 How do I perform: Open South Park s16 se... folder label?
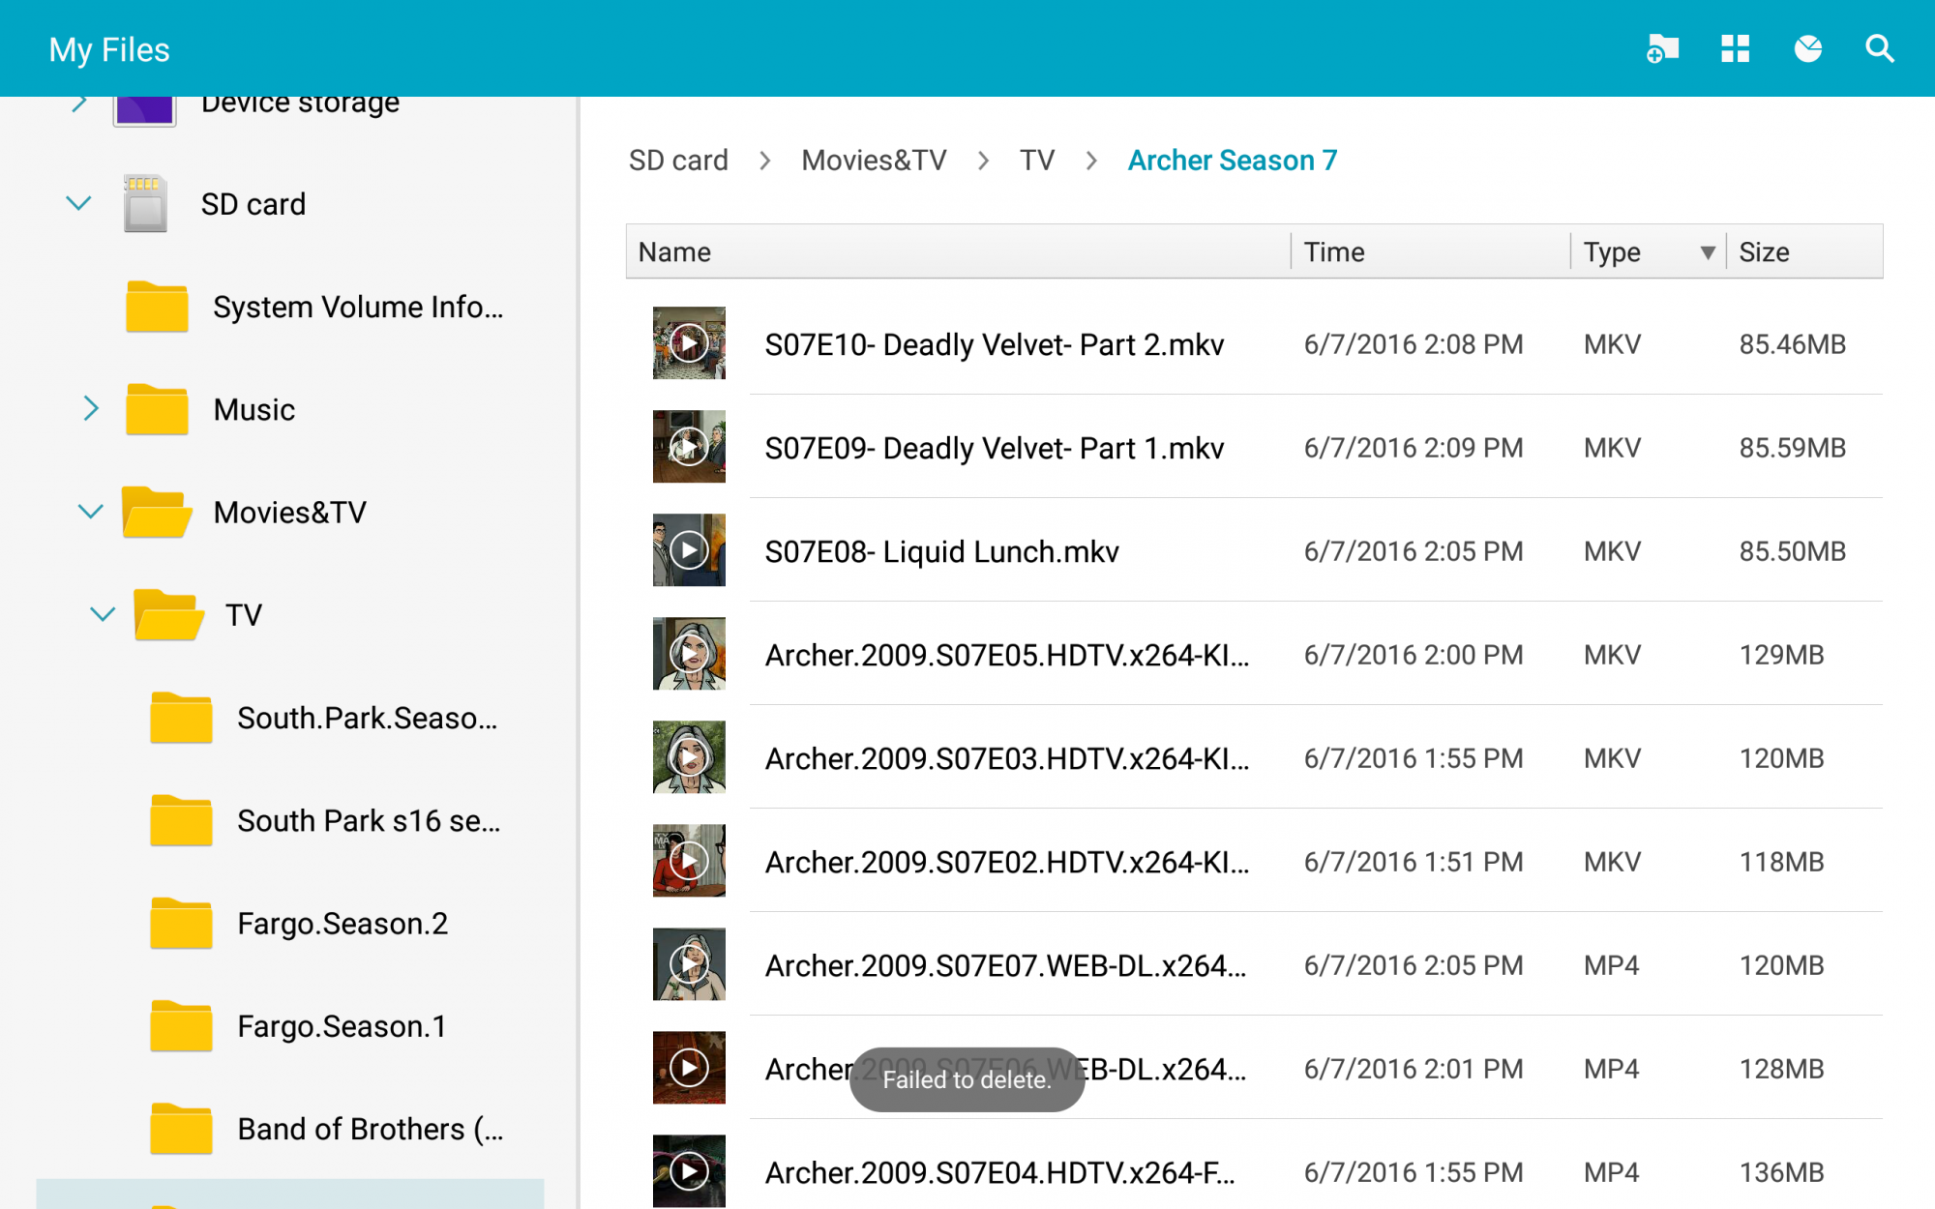pos(369,820)
